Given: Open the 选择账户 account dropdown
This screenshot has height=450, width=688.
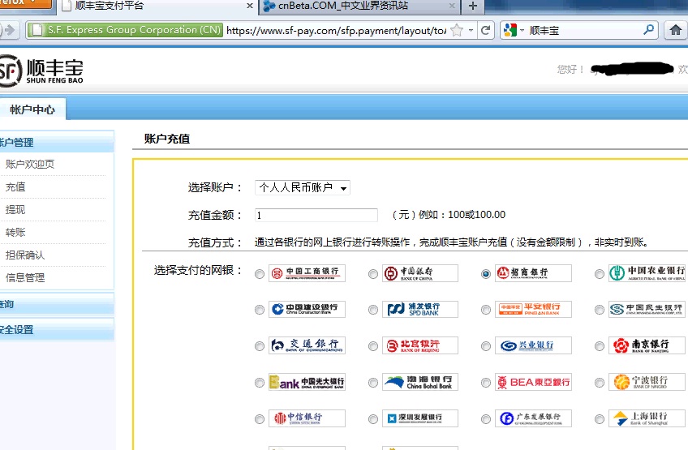Looking at the screenshot, I should click(x=303, y=188).
